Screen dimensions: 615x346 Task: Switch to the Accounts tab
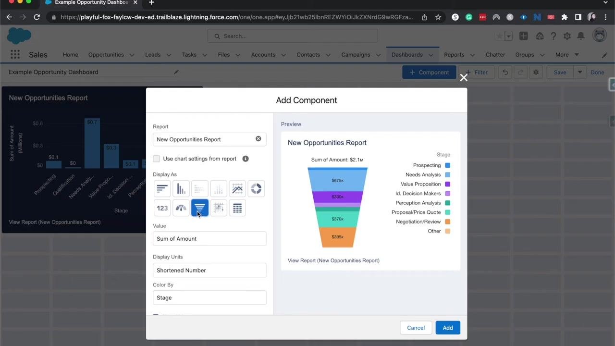[x=263, y=55]
